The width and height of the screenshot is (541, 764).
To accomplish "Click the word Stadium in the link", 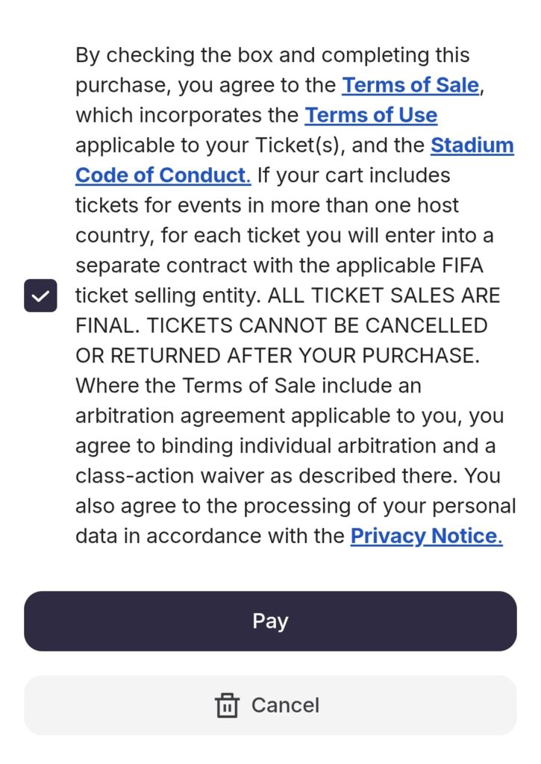I will click(x=472, y=145).
